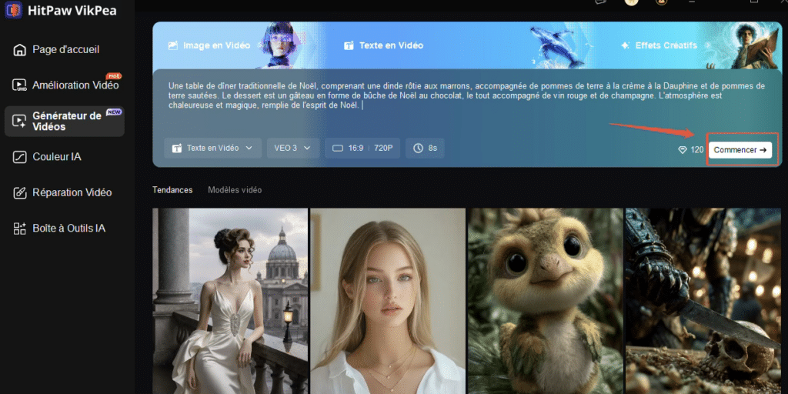Open the 16:9 720P aspect ratio selector
Viewport: 788px width, 394px height.
pos(364,148)
